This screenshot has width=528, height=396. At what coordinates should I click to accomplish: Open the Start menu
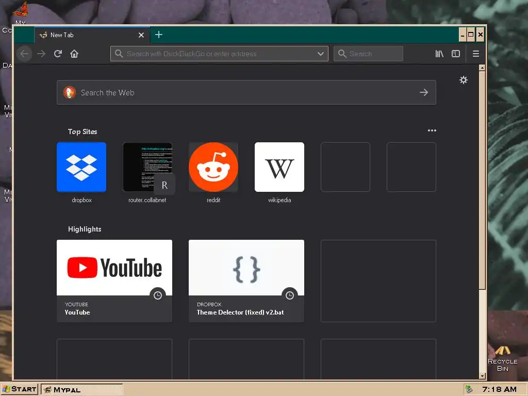point(20,389)
